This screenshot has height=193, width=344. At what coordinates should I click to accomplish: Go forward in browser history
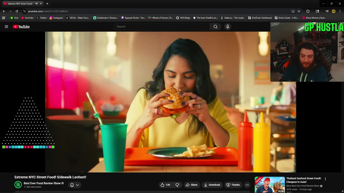pos(10,11)
